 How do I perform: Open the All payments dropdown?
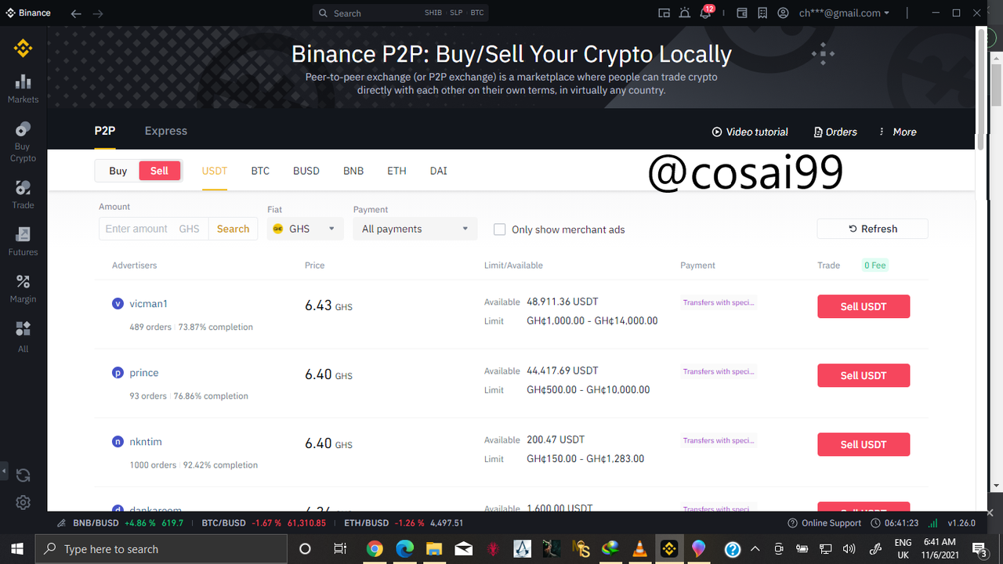pyautogui.click(x=415, y=229)
